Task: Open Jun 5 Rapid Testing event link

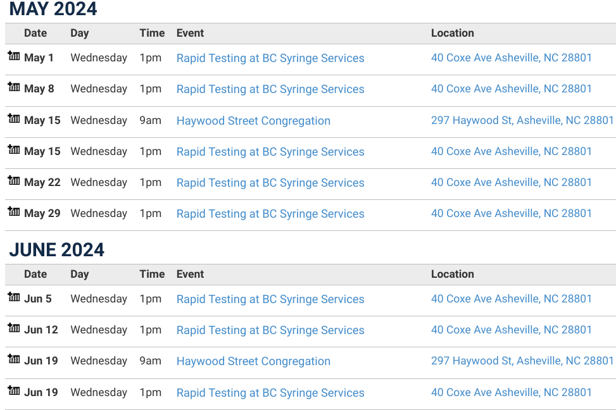Action: [270, 299]
